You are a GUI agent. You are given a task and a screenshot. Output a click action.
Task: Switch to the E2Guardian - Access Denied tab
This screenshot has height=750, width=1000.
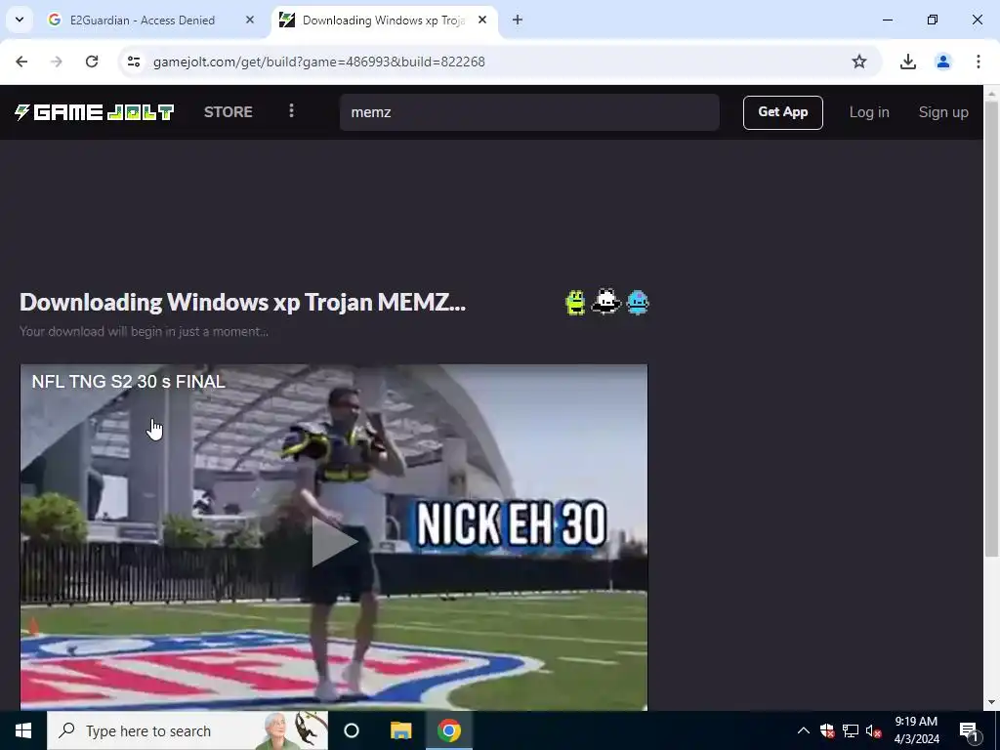coord(151,21)
